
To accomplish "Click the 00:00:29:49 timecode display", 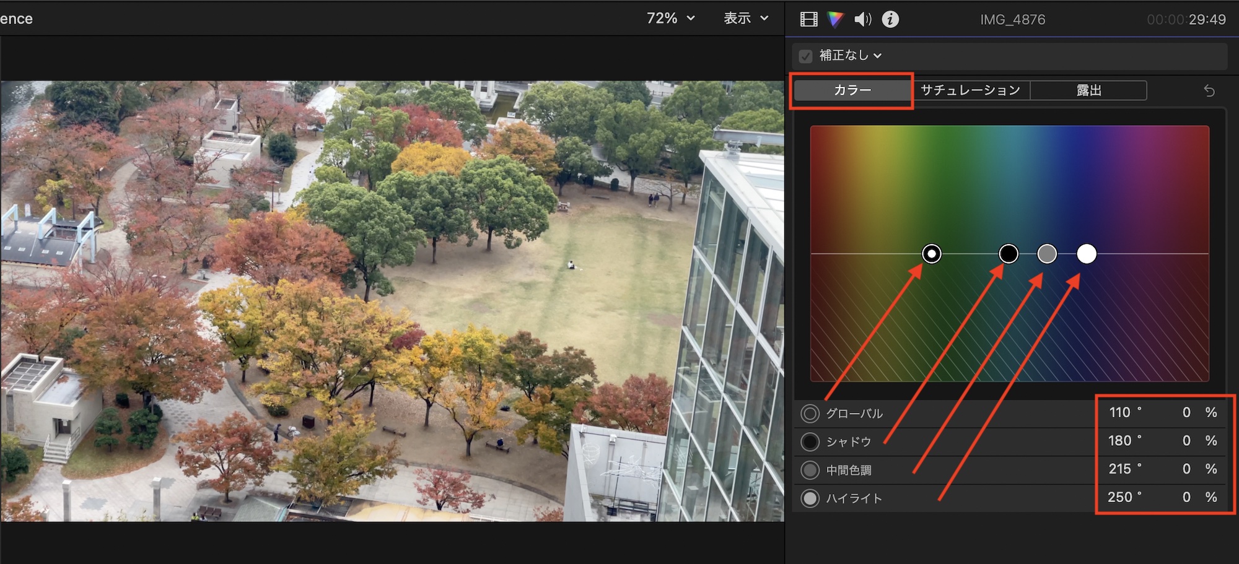I will tap(1186, 20).
